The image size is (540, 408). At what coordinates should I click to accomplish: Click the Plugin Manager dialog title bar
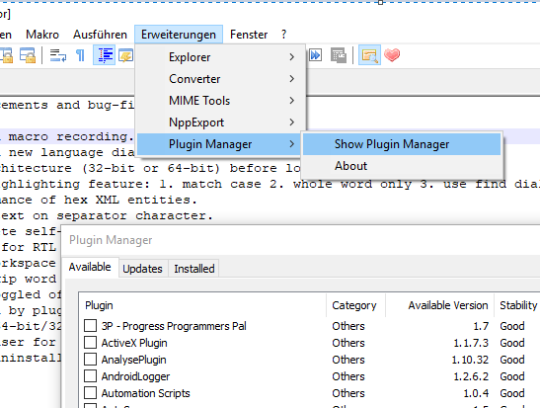300,240
